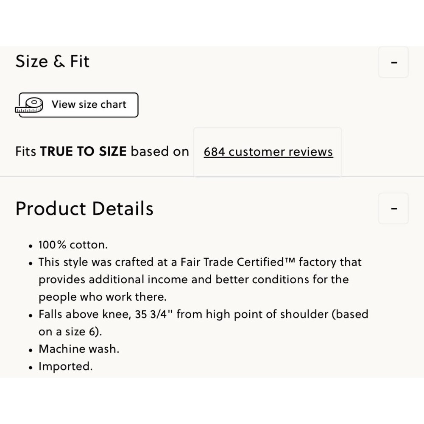Collapse the Product Details section
This screenshot has width=424, height=424.
pyautogui.click(x=393, y=209)
